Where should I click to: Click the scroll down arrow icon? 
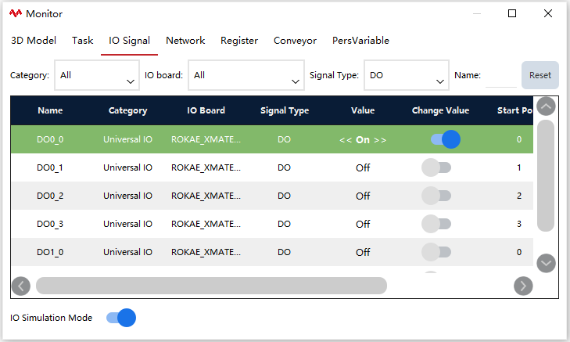pyautogui.click(x=546, y=263)
